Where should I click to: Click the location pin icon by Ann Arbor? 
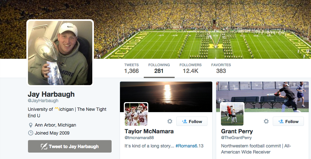pos(31,125)
